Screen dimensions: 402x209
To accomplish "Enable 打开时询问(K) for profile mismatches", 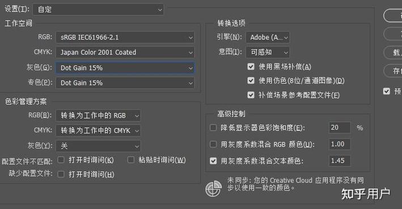I will 61,160.
